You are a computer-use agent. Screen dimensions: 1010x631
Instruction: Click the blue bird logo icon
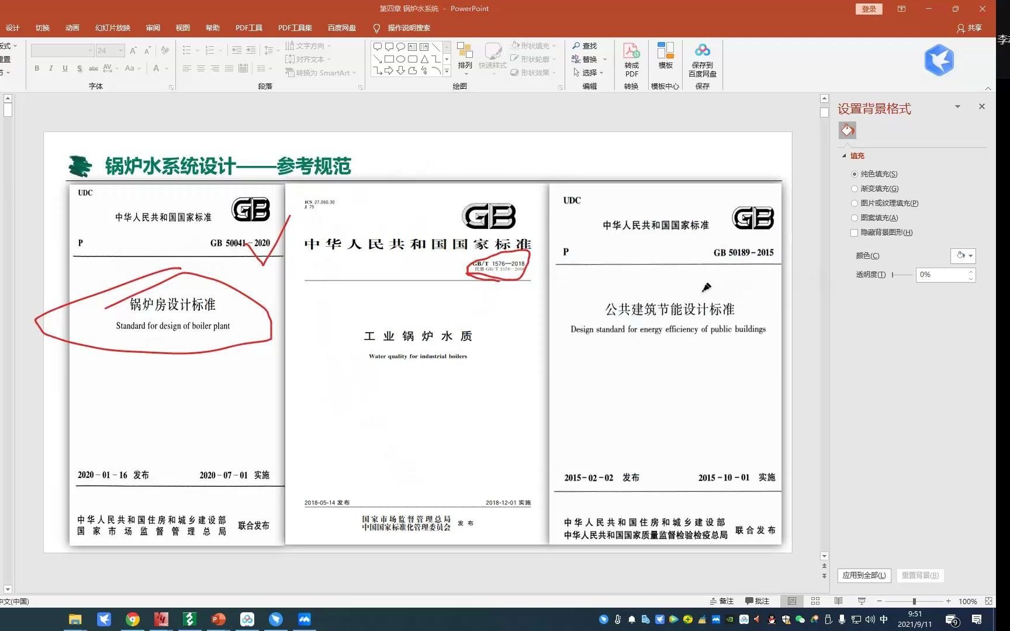point(939,60)
